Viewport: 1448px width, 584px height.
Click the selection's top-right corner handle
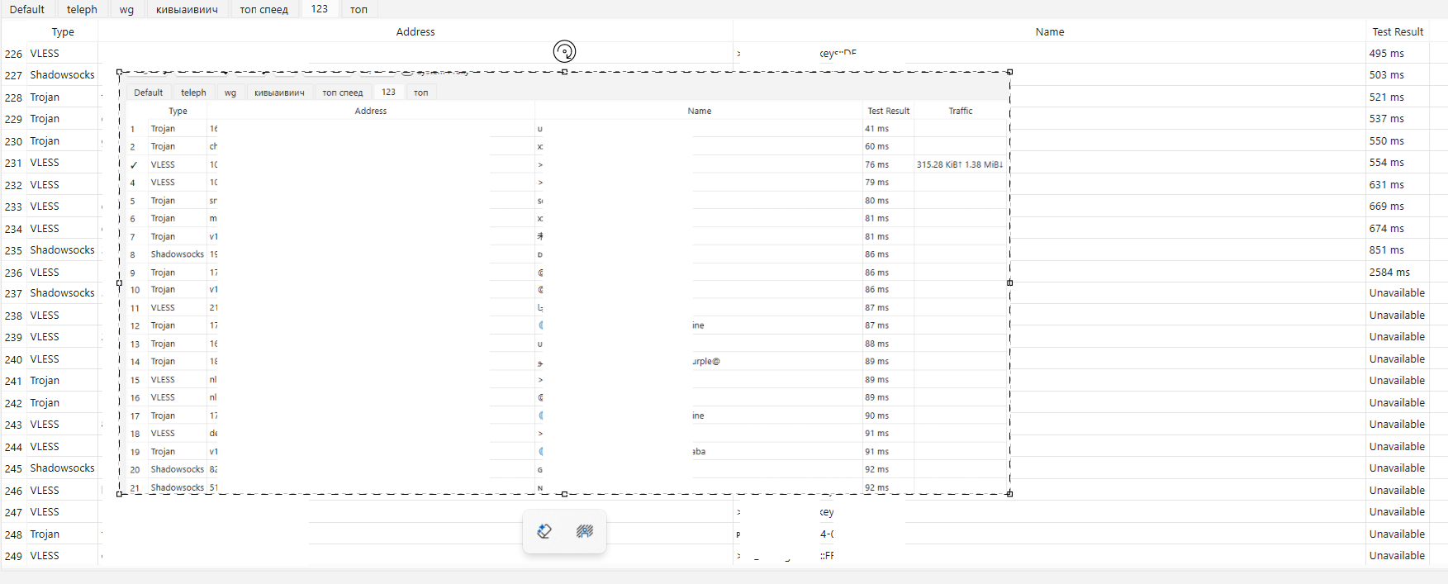[x=1009, y=72]
